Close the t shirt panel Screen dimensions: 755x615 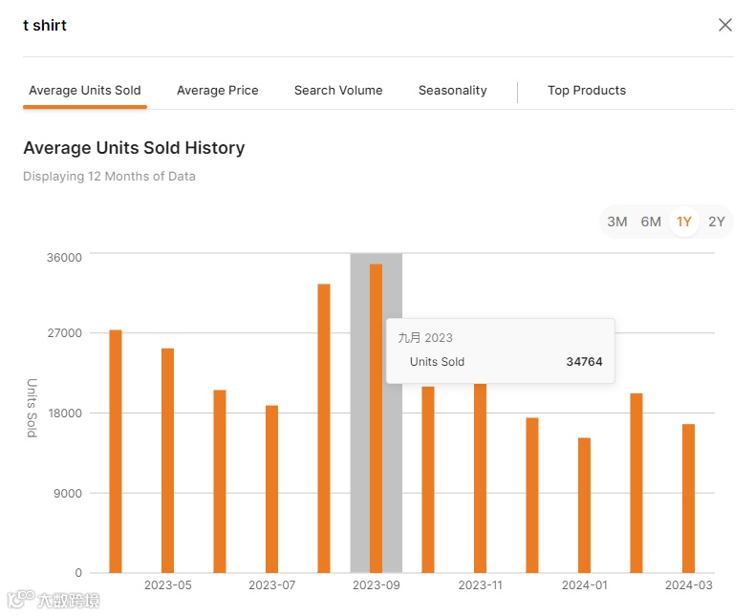(x=725, y=25)
